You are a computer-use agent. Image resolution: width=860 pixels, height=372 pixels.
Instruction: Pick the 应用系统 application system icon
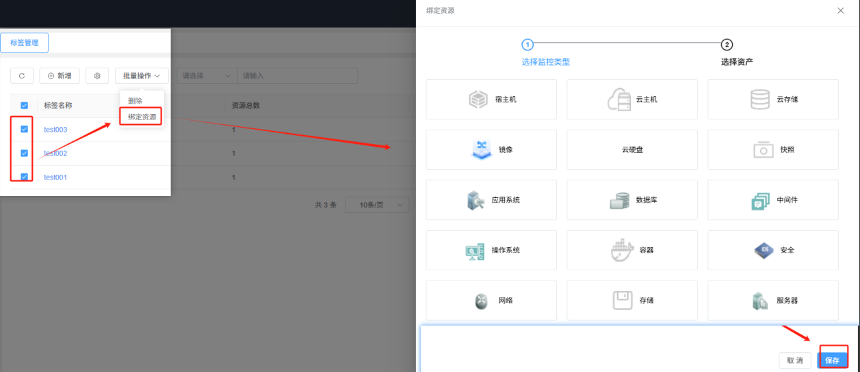coord(476,200)
